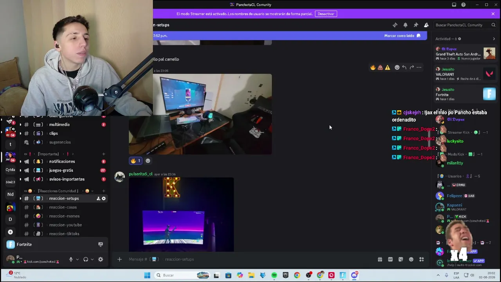Viewport: 501px width, 282px height.
Task: Dismiss the Streamer mode banner
Action: [x=493, y=14]
